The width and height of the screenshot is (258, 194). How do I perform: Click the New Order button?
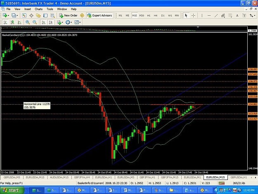[68, 15]
